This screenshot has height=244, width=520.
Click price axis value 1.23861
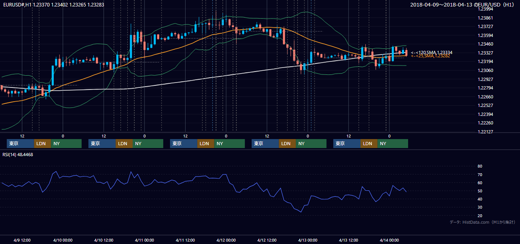tap(485, 18)
